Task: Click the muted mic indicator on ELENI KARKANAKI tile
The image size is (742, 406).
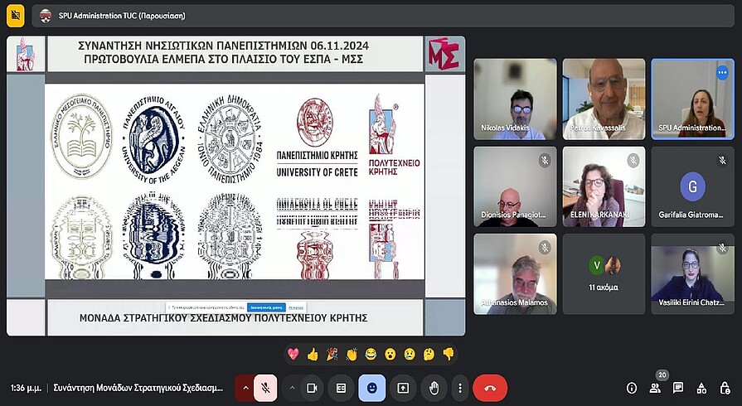Action: (x=633, y=161)
